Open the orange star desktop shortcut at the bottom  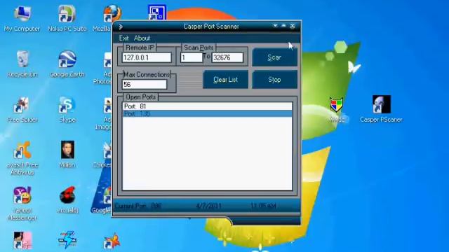point(112,241)
